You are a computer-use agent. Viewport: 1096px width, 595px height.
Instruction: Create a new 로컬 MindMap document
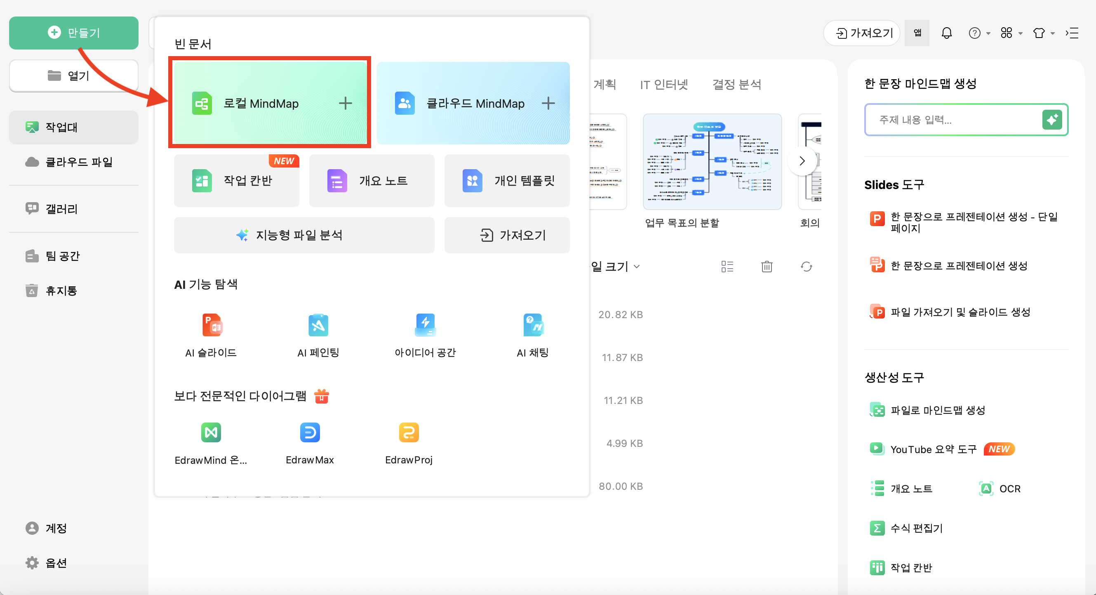click(x=270, y=103)
